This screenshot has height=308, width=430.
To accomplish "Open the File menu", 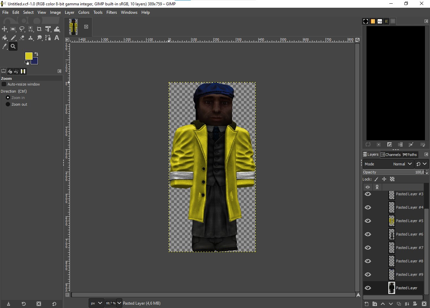I will click(5, 12).
